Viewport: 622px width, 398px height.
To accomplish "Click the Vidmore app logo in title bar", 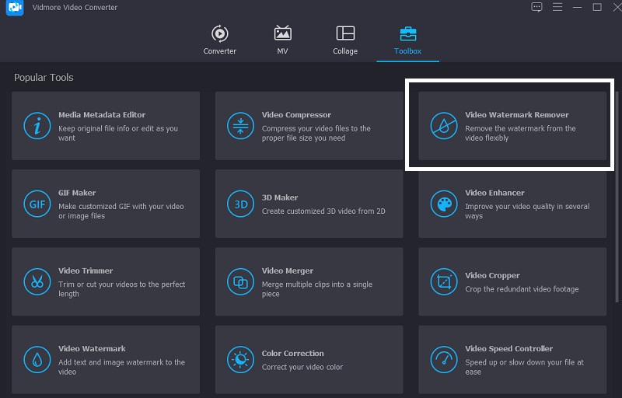I will 10,7.
